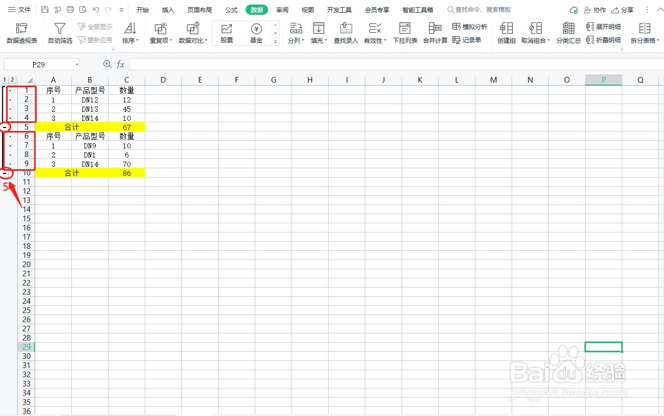Open the 拆分表格 split table dropdown

pyautogui.click(x=645, y=33)
